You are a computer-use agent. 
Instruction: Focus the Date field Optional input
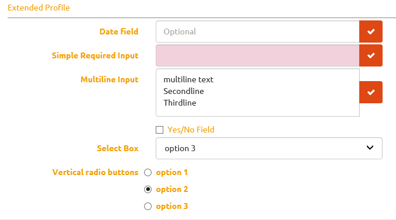(x=258, y=32)
